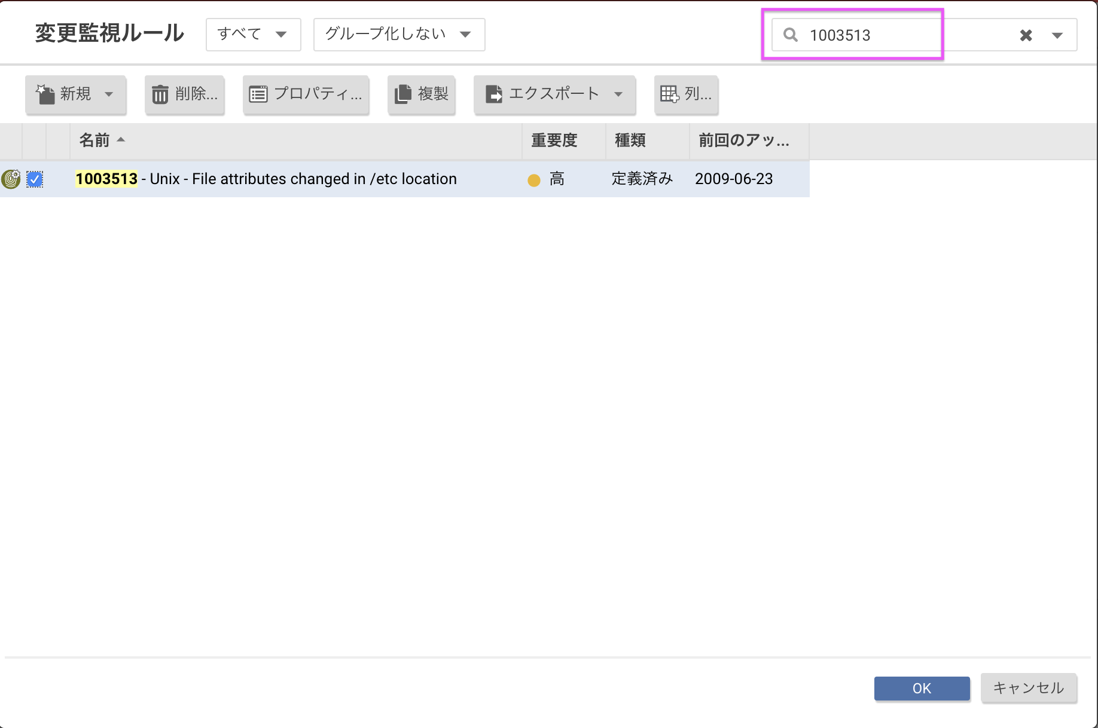Open the プロパティ properties icon
This screenshot has height=728, width=1098.
pyautogui.click(x=258, y=94)
